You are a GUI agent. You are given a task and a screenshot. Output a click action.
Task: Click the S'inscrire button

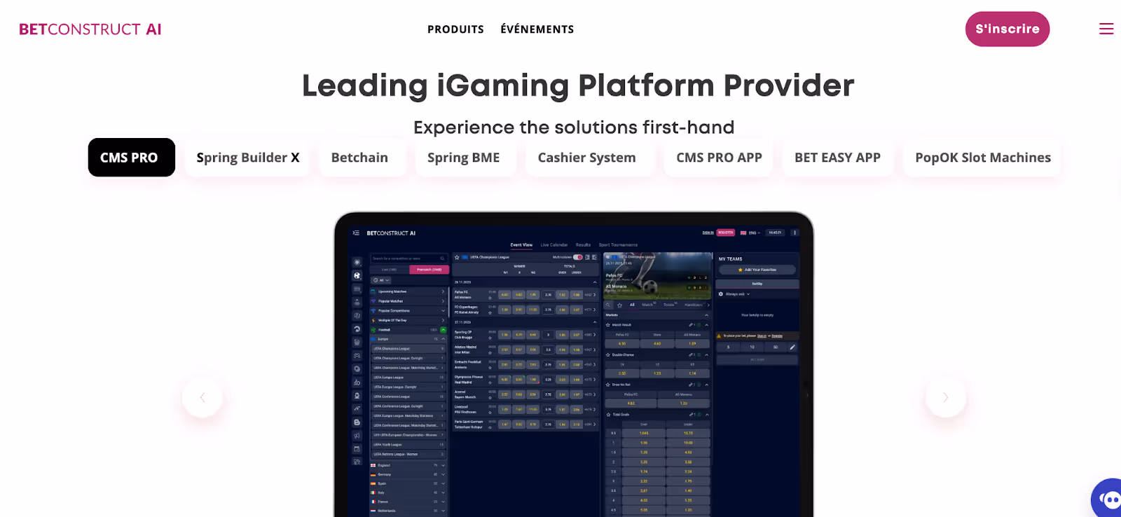point(1007,29)
